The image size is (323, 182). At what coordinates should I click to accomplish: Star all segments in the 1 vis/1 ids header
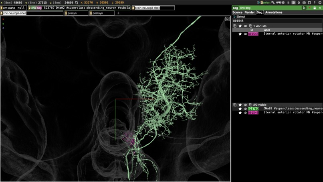click(x=240, y=26)
